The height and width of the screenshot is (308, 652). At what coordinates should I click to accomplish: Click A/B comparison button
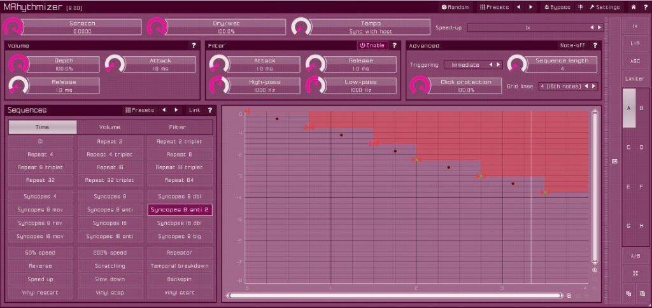[x=635, y=256]
